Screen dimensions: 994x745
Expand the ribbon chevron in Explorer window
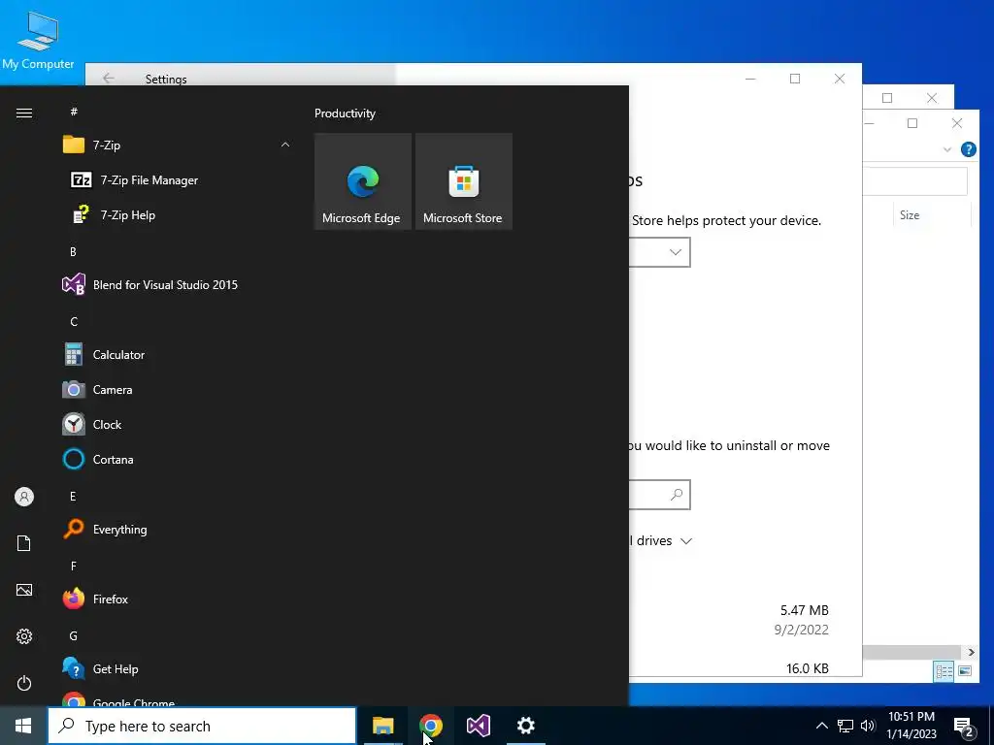[x=947, y=149]
